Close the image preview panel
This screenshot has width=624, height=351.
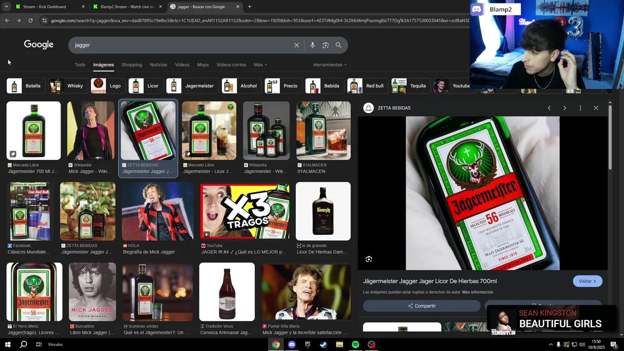click(x=596, y=108)
